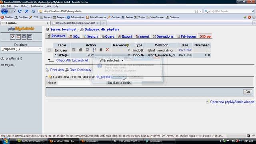The height and width of the screenshot is (144, 256).
Task: Close the Loading tab
Action: (48, 23)
